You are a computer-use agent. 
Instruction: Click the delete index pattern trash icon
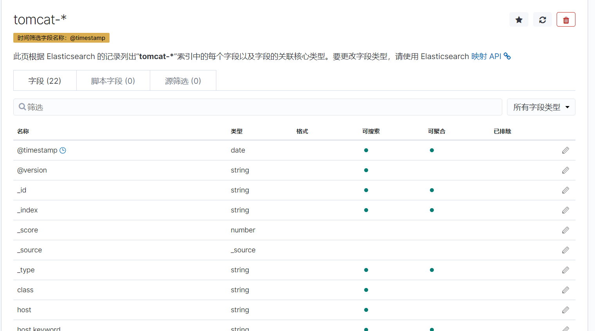click(566, 19)
